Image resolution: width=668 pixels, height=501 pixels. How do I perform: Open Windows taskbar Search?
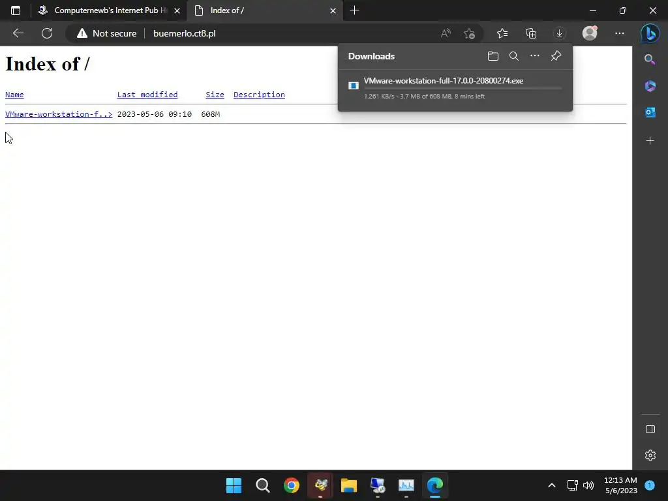pyautogui.click(x=262, y=485)
